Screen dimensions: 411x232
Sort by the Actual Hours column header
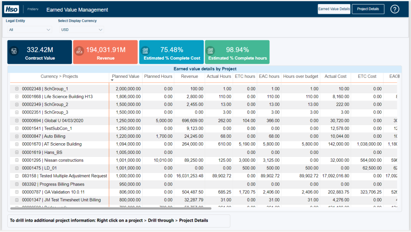219,77
